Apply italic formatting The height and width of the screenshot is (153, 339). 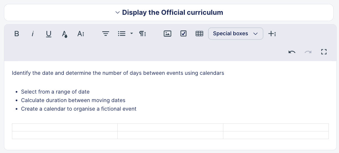[33, 34]
